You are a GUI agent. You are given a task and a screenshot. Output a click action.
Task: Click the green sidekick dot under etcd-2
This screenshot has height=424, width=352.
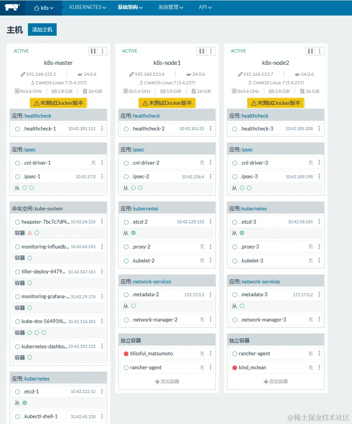point(134,233)
